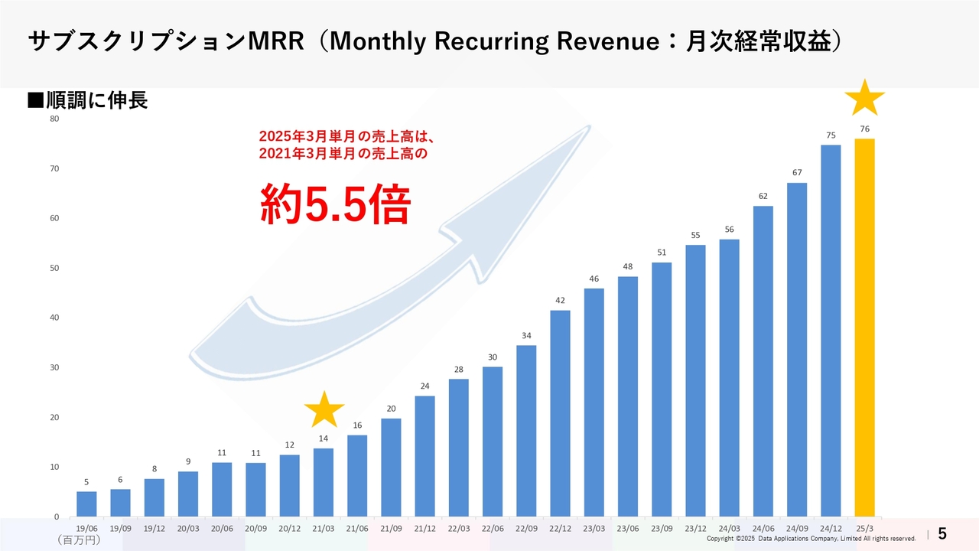The image size is (979, 551).
Task: Click the x-axis label 21/09
Action: pos(391,527)
